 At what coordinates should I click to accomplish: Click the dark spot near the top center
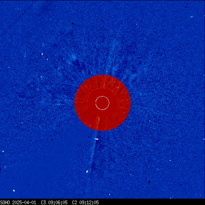click(x=73, y=23)
